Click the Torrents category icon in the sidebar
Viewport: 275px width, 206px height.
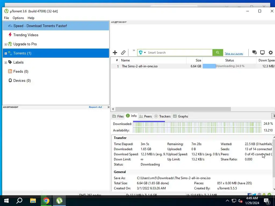[x=10, y=53]
